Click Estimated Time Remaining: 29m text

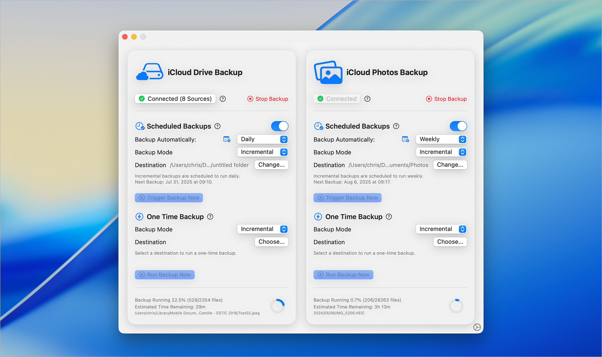tap(170, 307)
